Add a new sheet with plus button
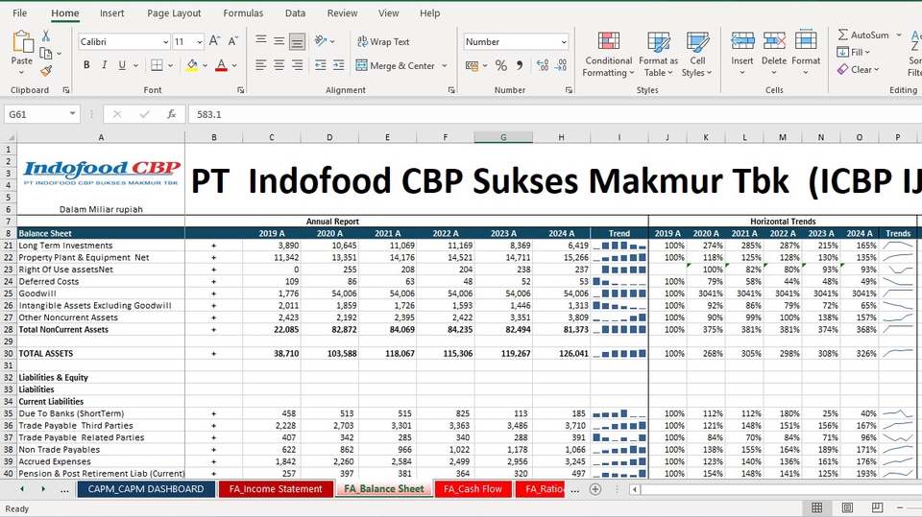Image resolution: width=922 pixels, height=517 pixels. tap(595, 489)
